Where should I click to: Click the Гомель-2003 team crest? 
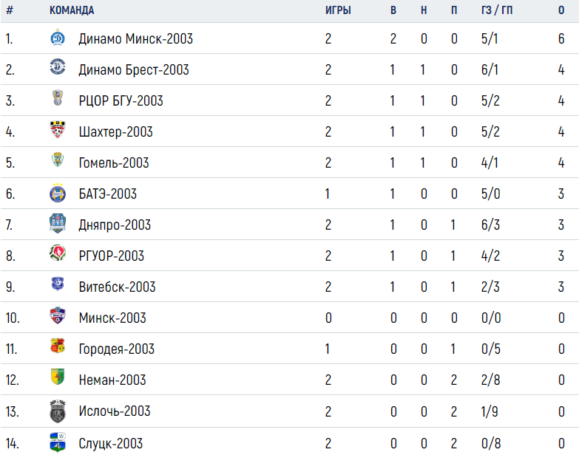pos(58,160)
